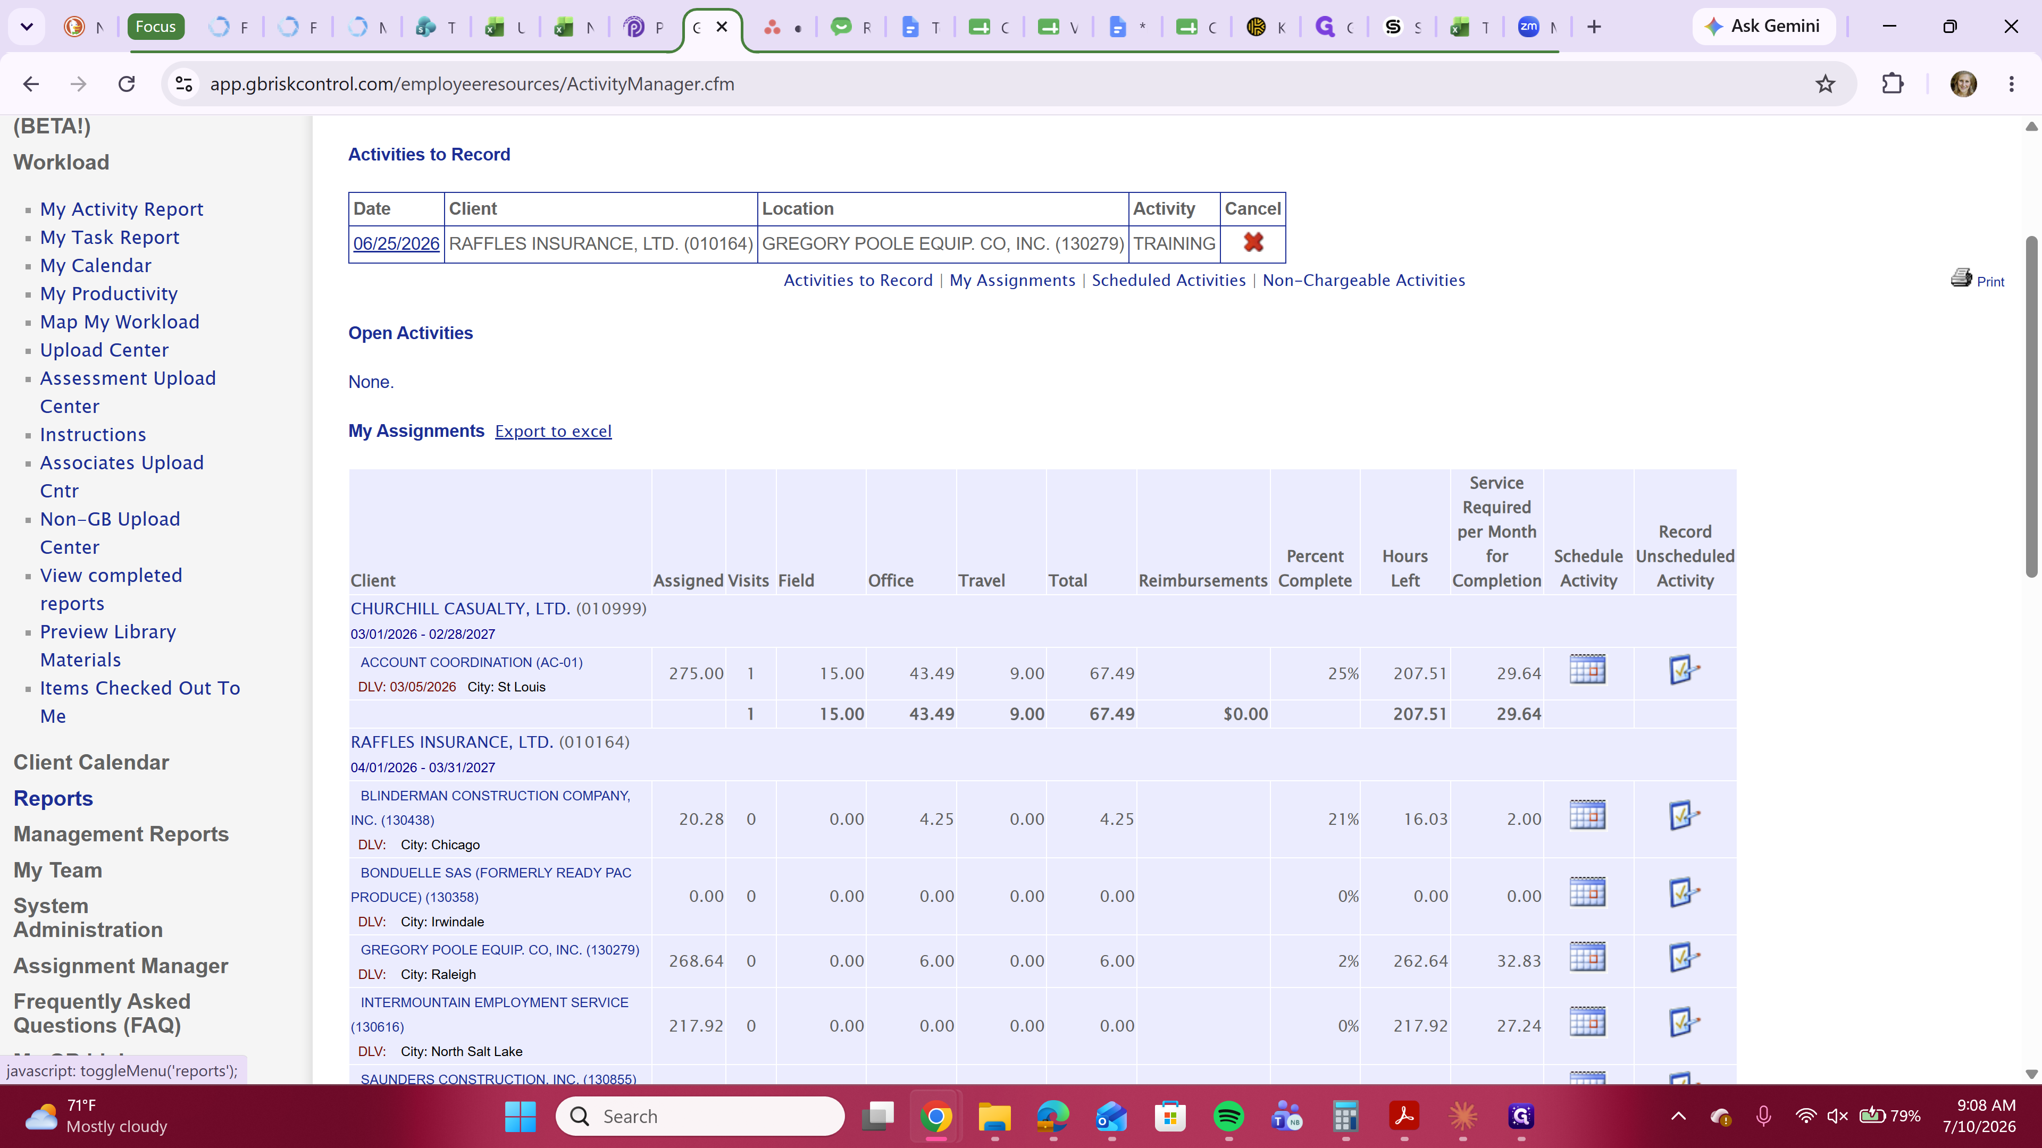Click Export to excel link
2042x1148 pixels.
click(553, 431)
